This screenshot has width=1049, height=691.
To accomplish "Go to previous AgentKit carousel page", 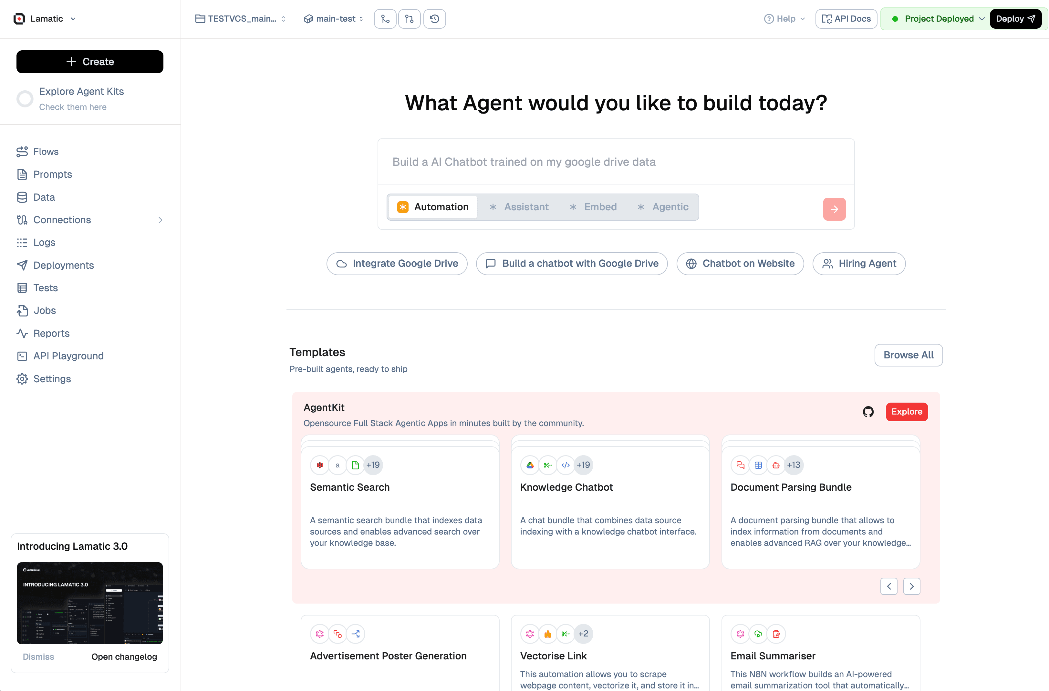I will (x=888, y=586).
